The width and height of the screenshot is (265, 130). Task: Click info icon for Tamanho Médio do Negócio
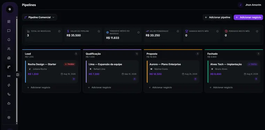tap(138, 33)
